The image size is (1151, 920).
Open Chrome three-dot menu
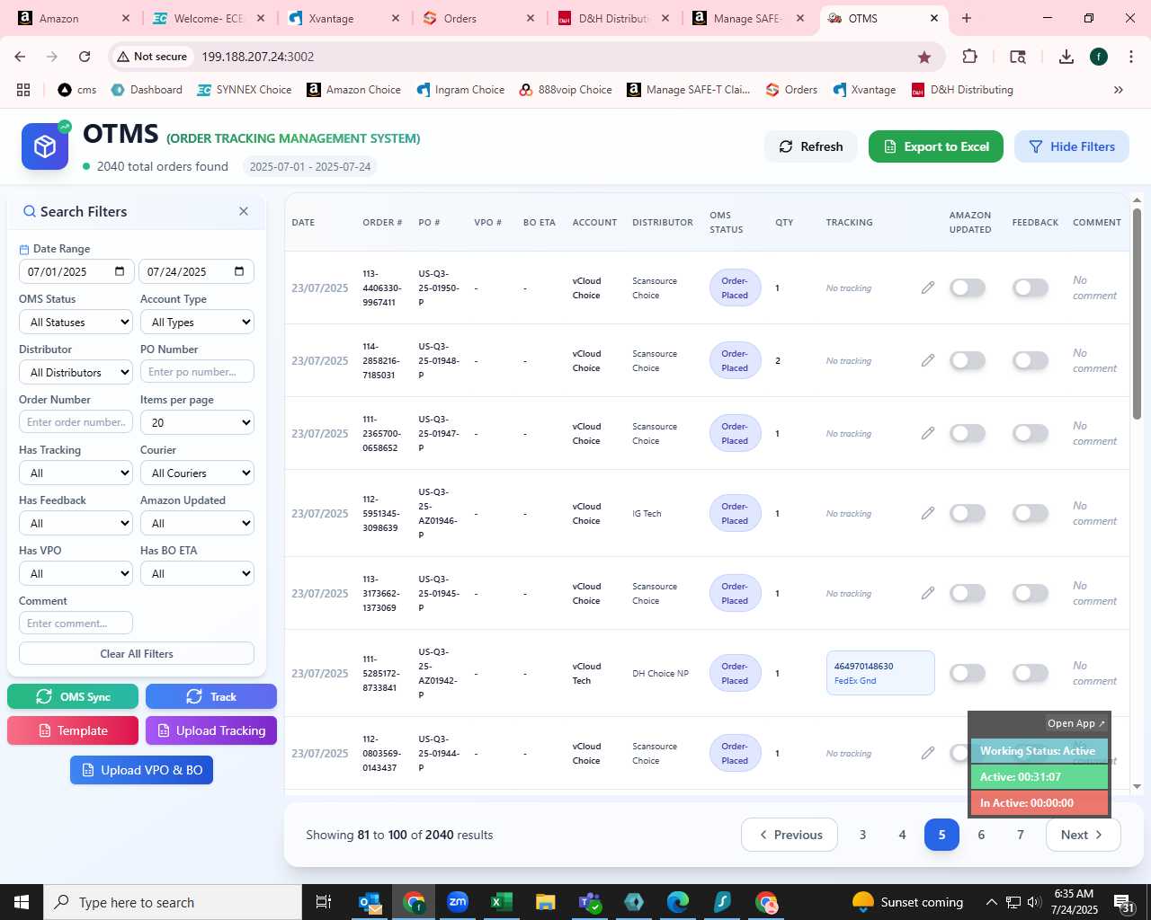coord(1130,57)
